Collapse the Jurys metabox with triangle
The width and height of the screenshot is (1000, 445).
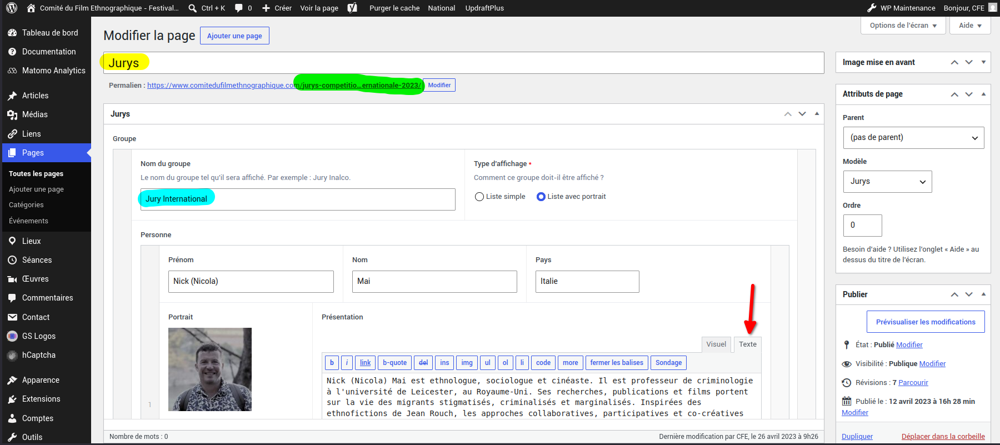click(x=817, y=114)
